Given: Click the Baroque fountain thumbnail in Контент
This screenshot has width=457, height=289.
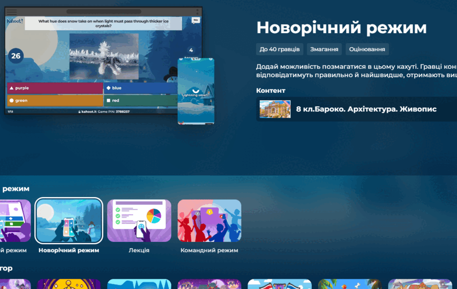Looking at the screenshot, I should 275,109.
